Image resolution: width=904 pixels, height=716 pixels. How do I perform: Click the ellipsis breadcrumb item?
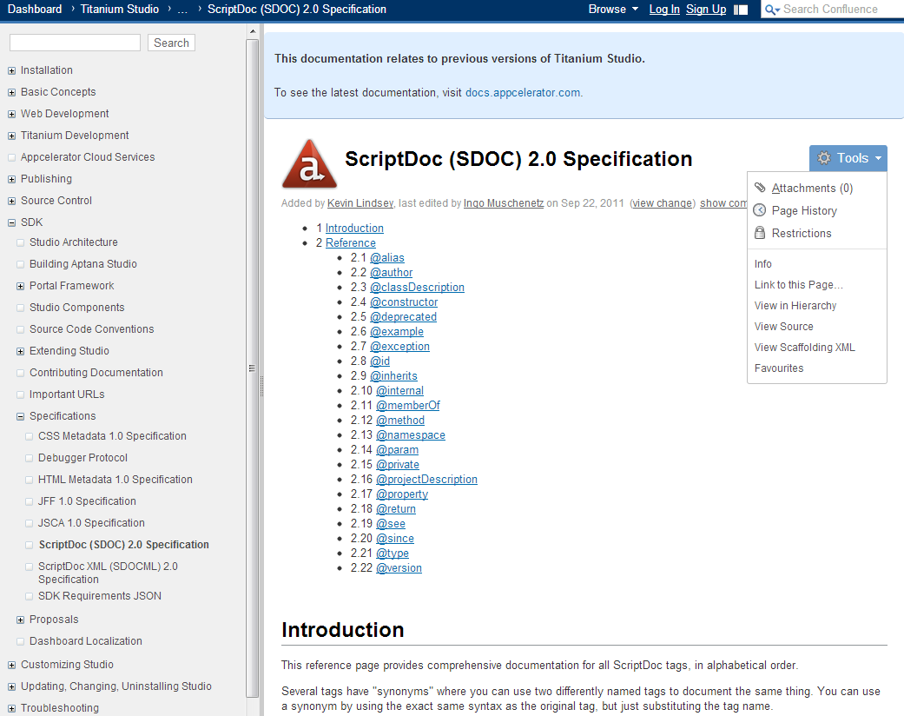pyautogui.click(x=182, y=10)
